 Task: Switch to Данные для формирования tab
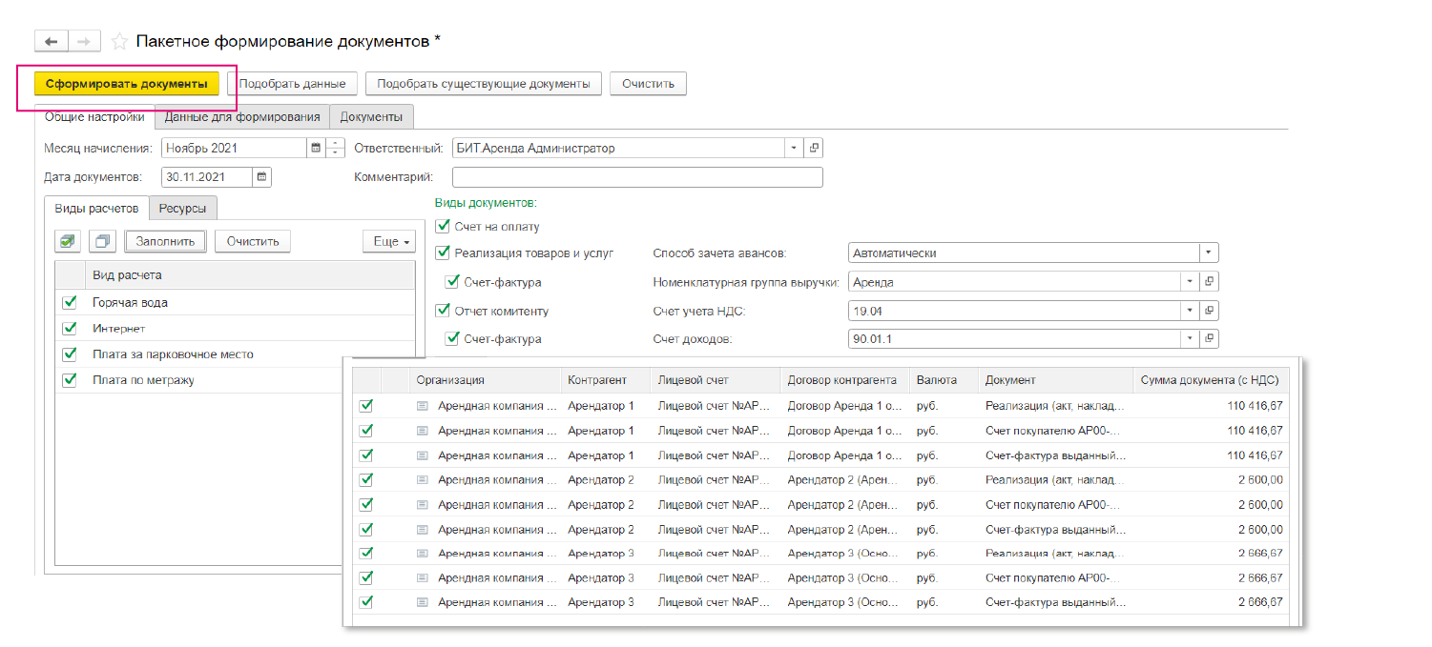click(241, 117)
